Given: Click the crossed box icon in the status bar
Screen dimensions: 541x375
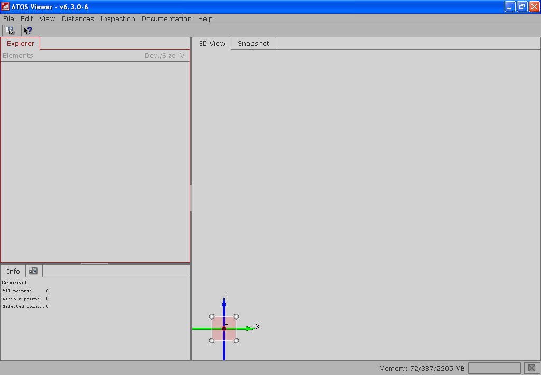Looking at the screenshot, I should point(531,368).
